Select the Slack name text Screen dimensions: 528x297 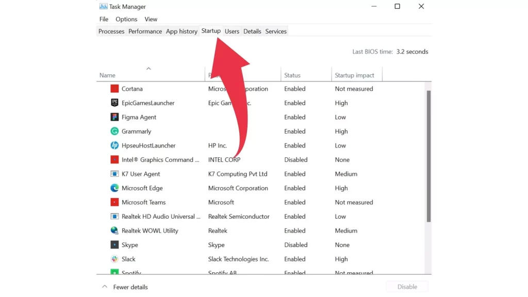point(128,259)
